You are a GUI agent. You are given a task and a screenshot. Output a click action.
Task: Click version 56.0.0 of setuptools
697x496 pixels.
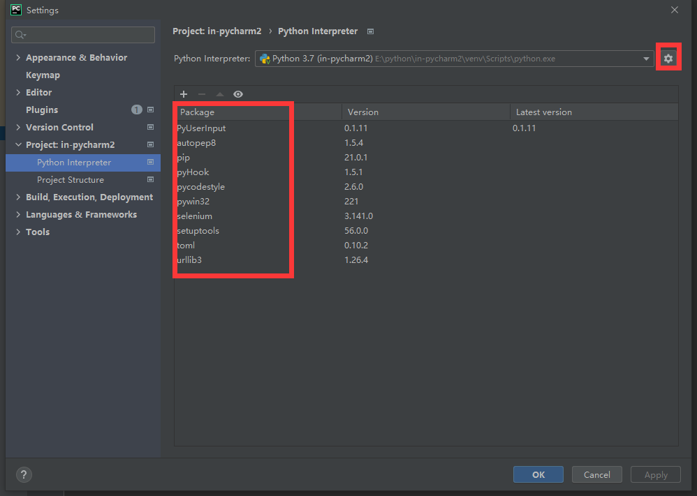pyautogui.click(x=356, y=230)
